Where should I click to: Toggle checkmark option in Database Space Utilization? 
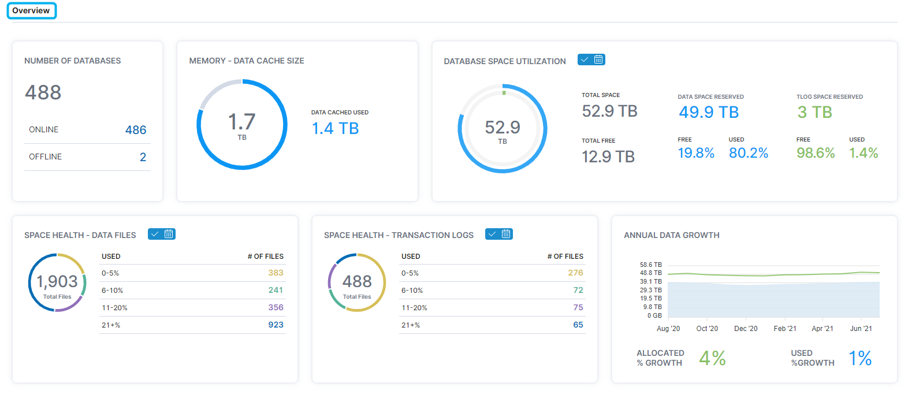[x=585, y=60]
